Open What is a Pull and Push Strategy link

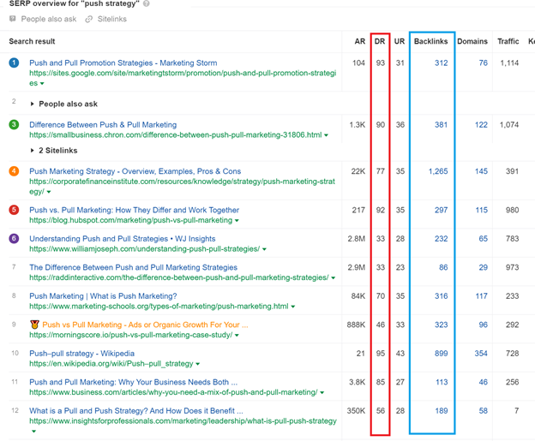click(136, 410)
